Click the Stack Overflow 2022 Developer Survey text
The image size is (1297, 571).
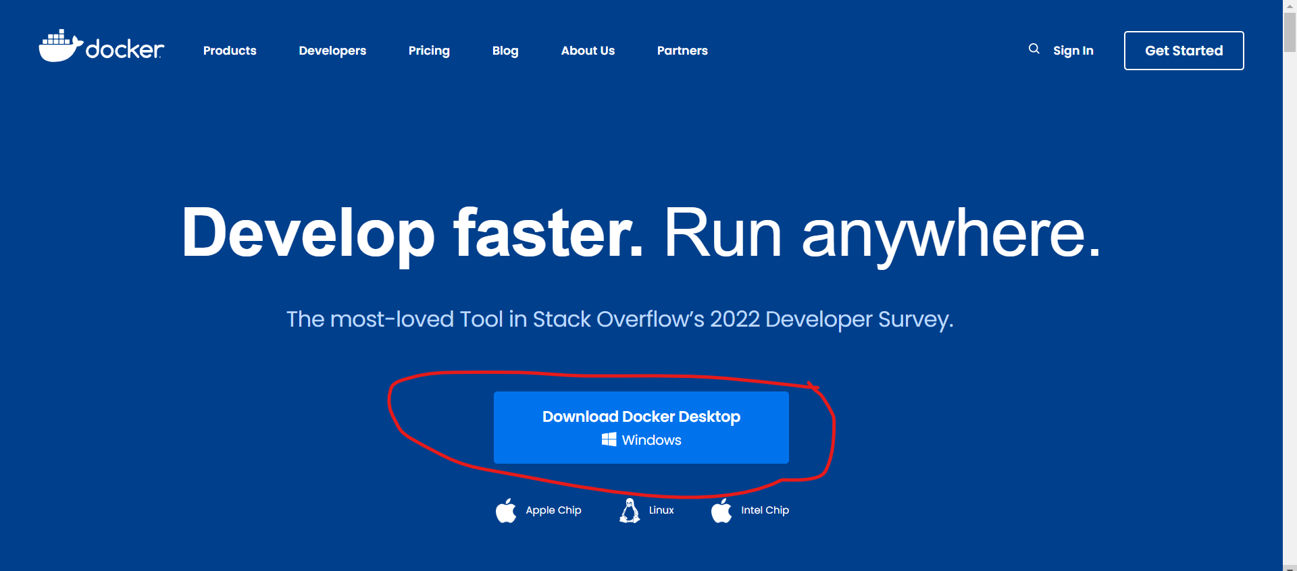pos(619,319)
